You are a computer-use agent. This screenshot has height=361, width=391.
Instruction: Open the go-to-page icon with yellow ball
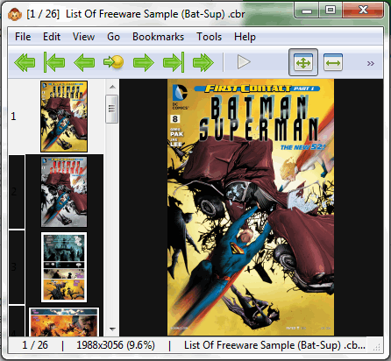tap(114, 62)
